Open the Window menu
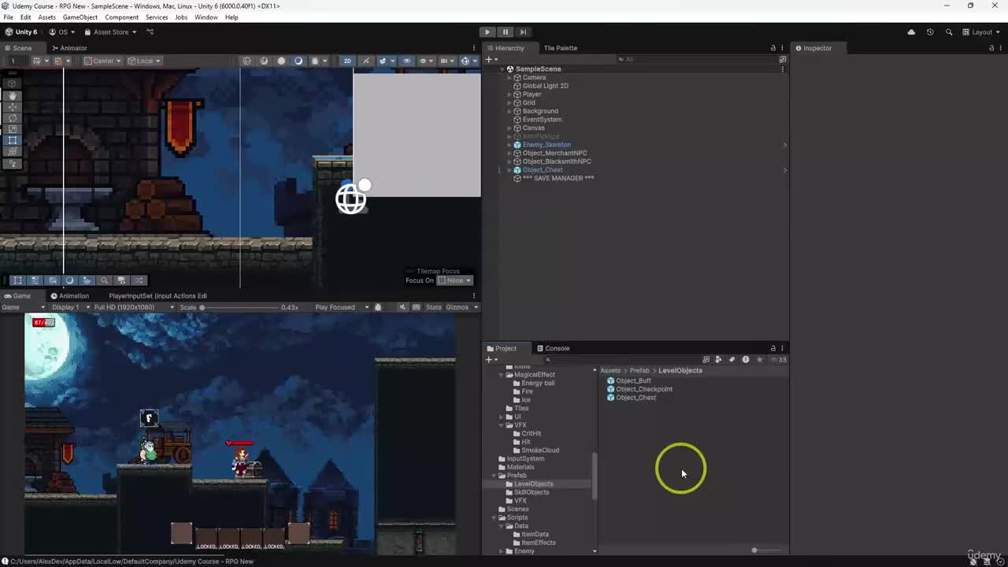 coord(206,17)
